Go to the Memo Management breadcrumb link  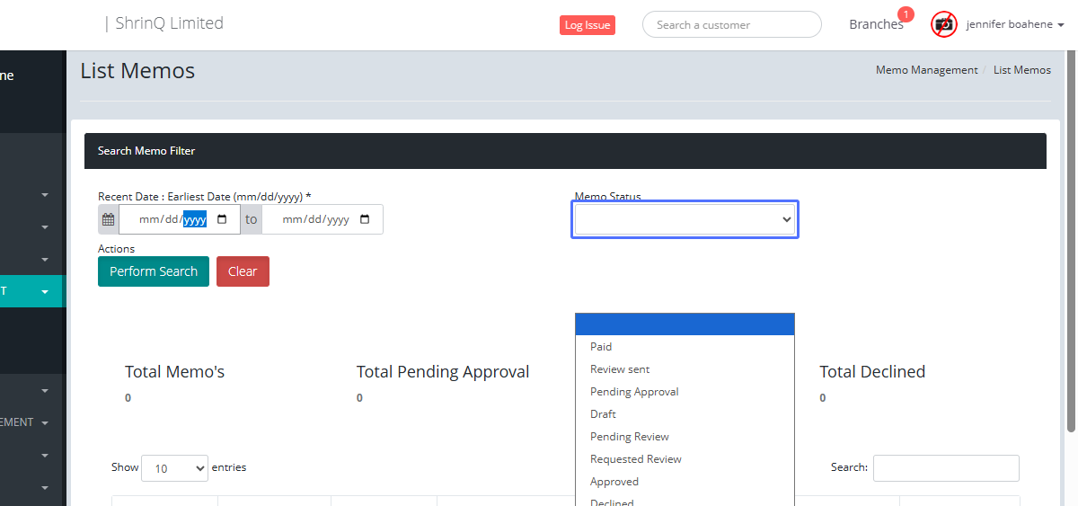tap(926, 70)
